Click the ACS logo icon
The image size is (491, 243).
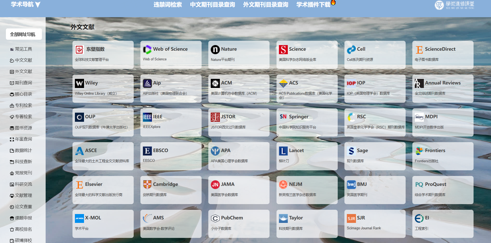(283, 83)
